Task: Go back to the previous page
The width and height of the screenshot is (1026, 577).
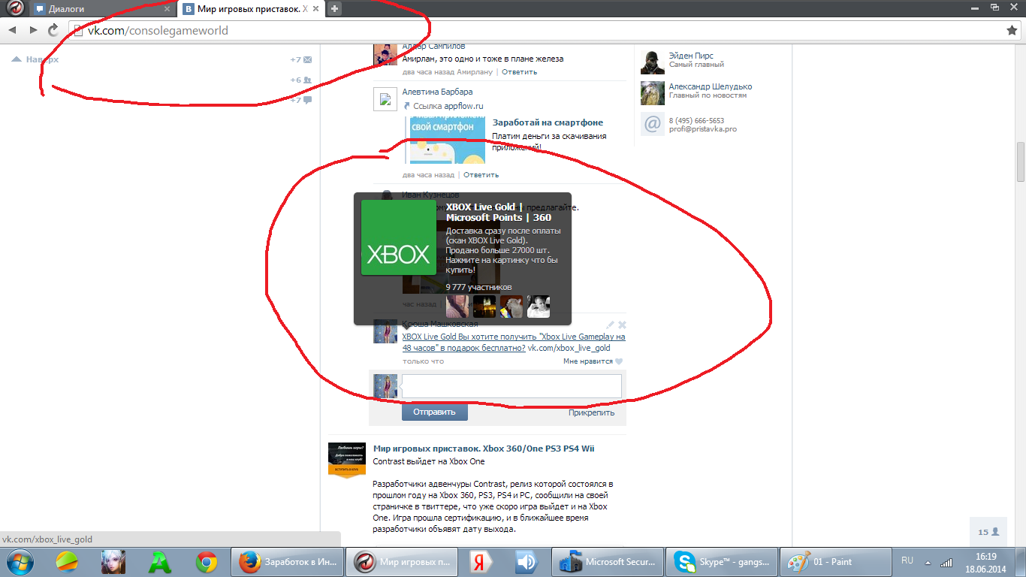Action: click(x=12, y=30)
